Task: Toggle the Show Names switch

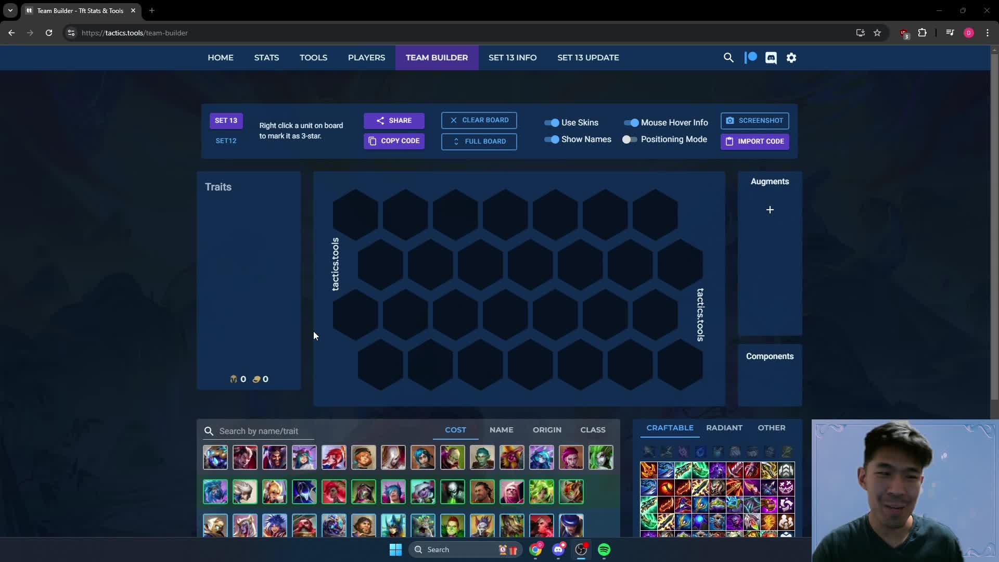Action: click(x=552, y=139)
